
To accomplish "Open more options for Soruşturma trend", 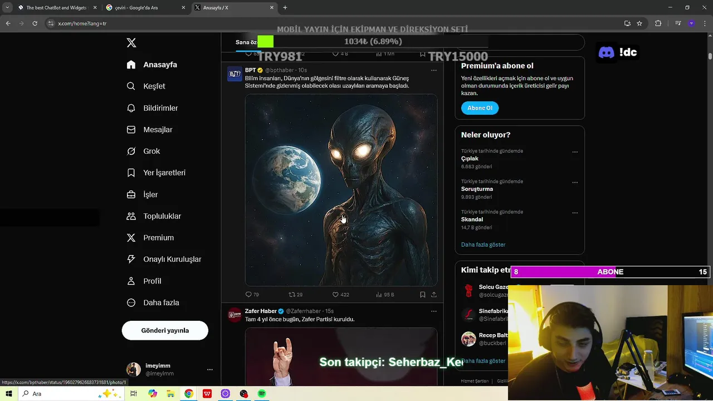I will tap(575, 183).
